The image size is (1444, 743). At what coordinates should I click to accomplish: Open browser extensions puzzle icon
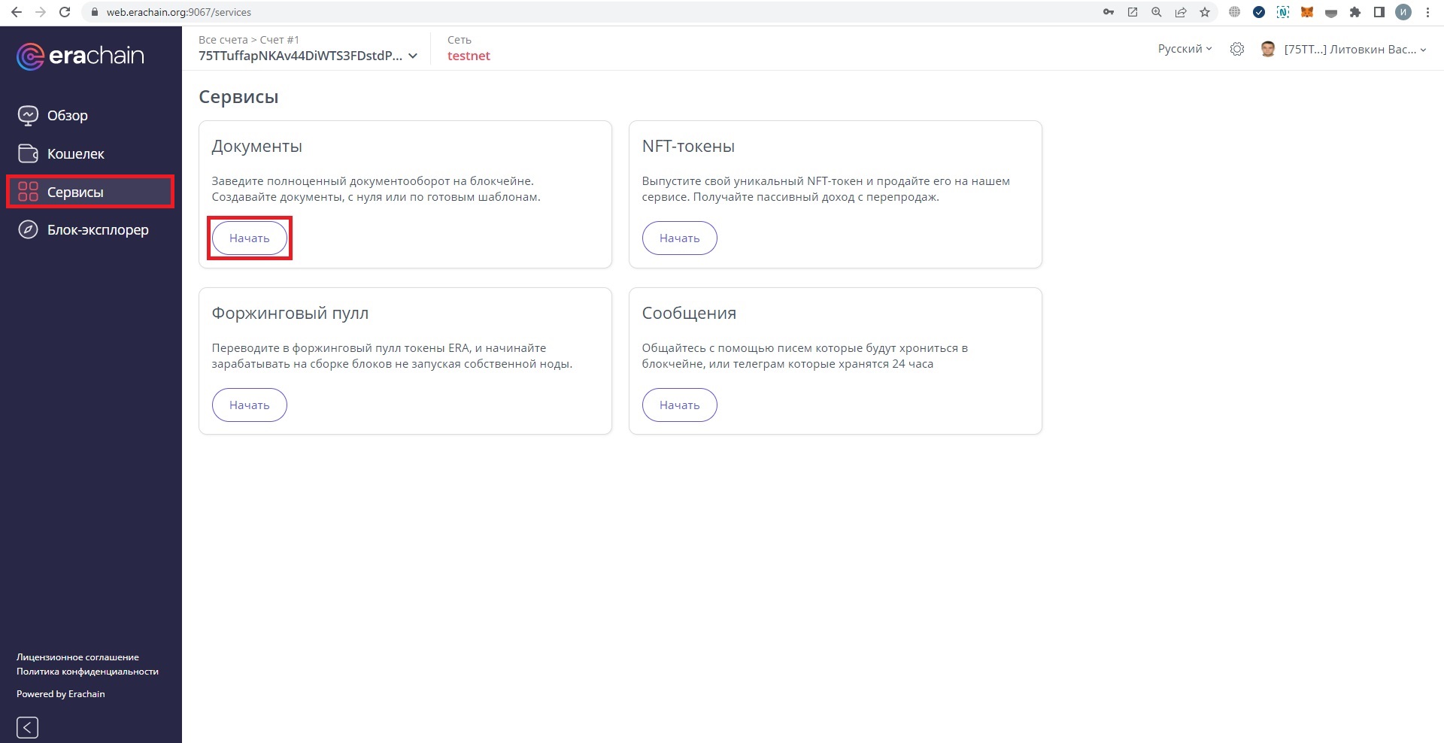coord(1355,12)
